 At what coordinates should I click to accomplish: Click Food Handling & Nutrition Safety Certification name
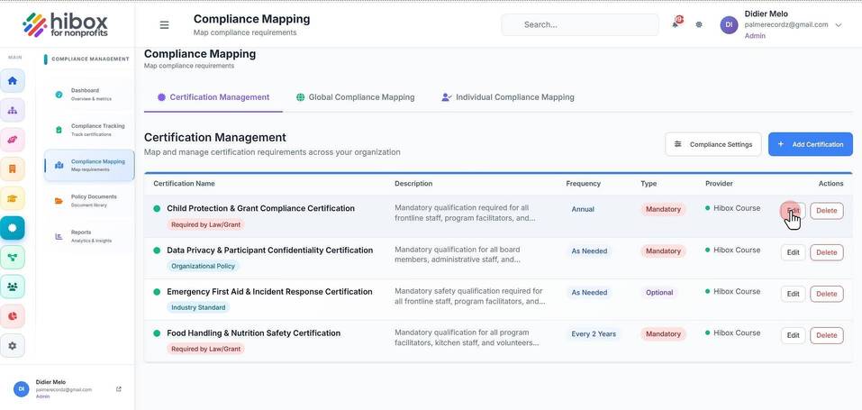pos(253,333)
